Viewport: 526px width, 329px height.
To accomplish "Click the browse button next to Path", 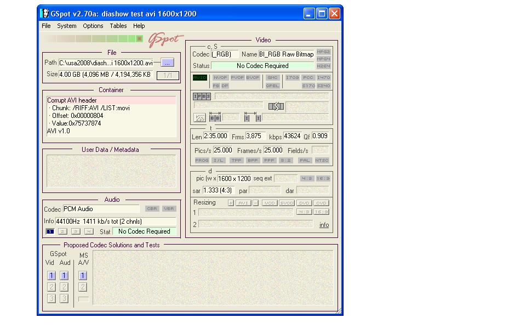I will pos(168,63).
